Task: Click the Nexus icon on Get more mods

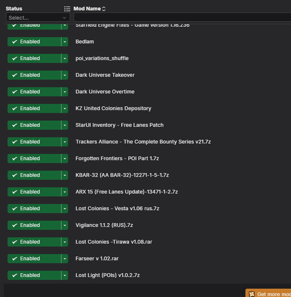Action: (x=252, y=294)
